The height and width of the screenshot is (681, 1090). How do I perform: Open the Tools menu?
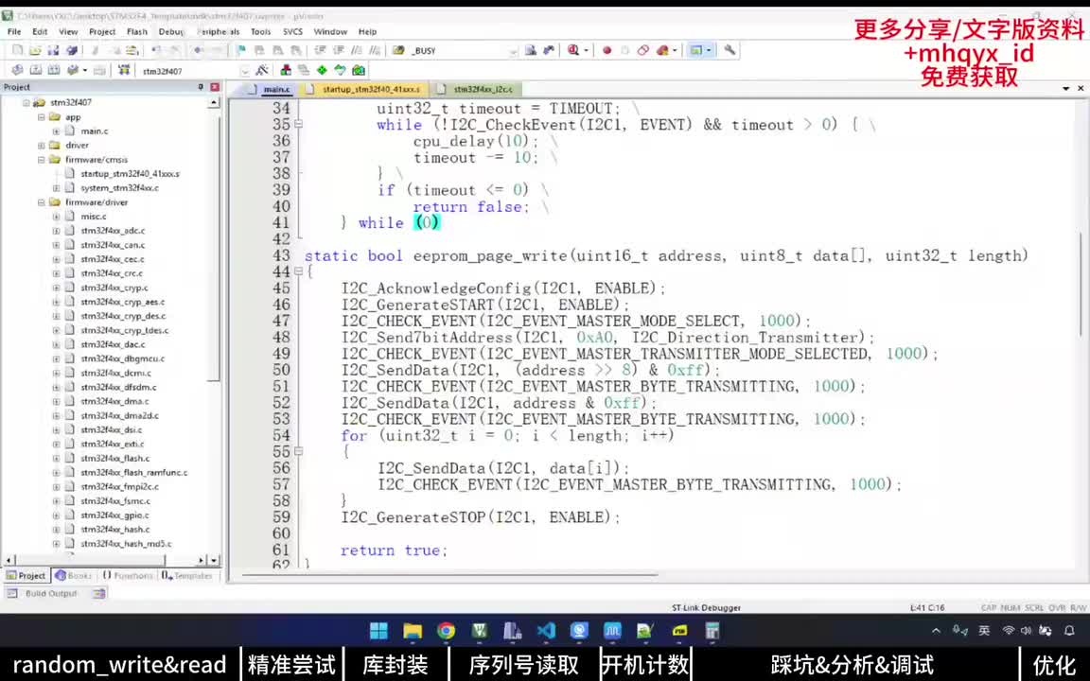click(x=261, y=31)
